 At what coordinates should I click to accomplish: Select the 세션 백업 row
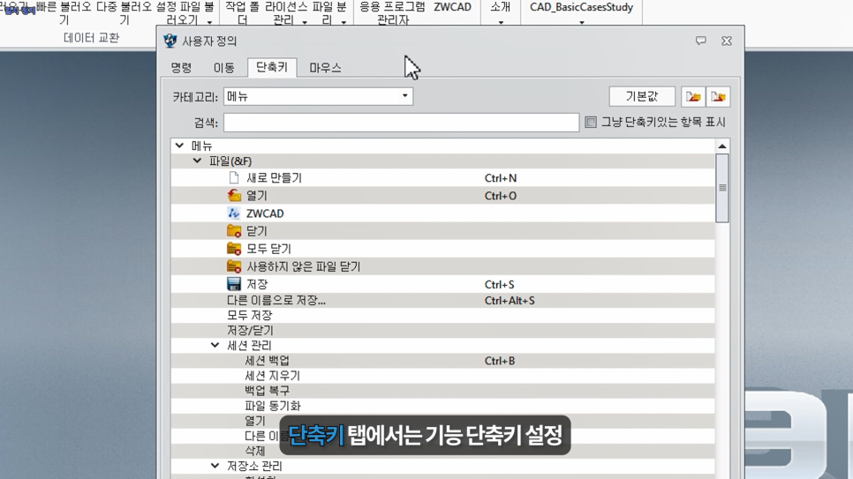442,361
